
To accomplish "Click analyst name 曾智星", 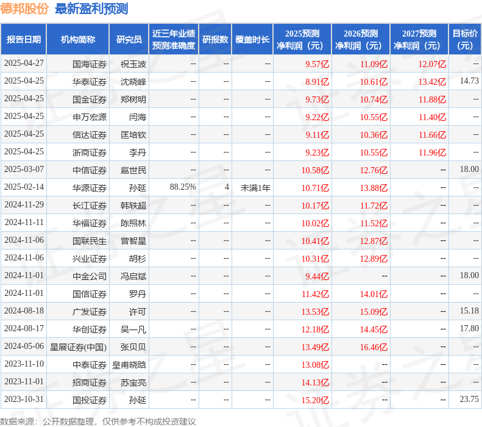I will (x=133, y=241).
